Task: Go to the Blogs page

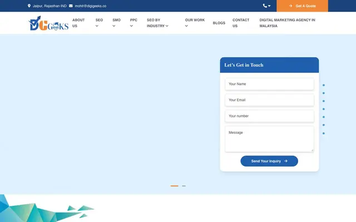Action: pyautogui.click(x=219, y=23)
